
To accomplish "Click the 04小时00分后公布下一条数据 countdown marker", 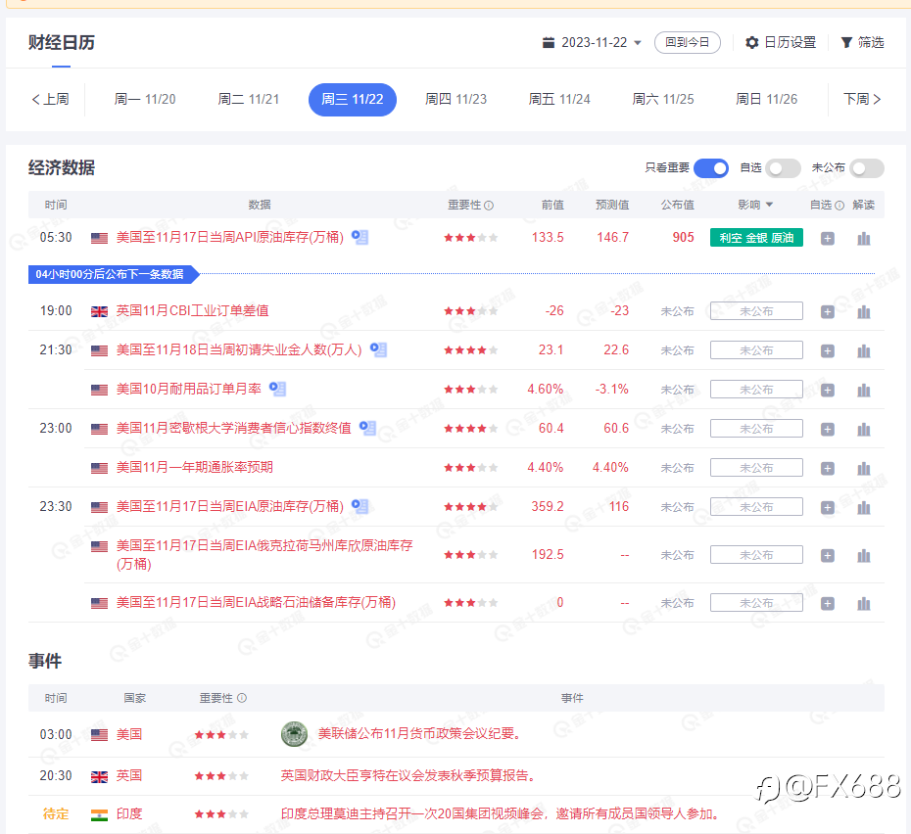I will pyautogui.click(x=114, y=274).
